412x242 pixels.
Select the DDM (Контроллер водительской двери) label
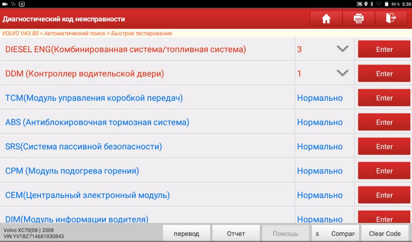(x=85, y=74)
